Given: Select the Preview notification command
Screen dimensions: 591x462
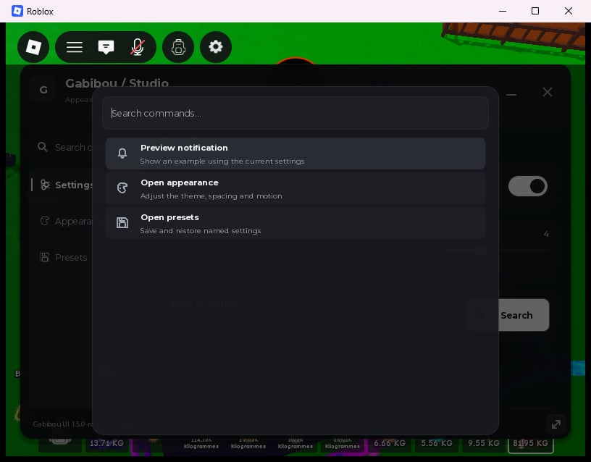Looking at the screenshot, I should 295,154.
